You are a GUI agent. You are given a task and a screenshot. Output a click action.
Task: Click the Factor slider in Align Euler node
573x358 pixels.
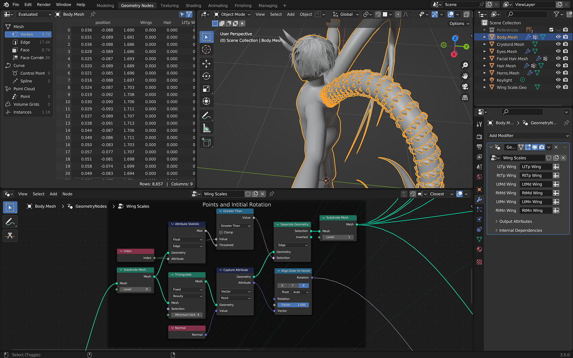pyautogui.click(x=293, y=304)
